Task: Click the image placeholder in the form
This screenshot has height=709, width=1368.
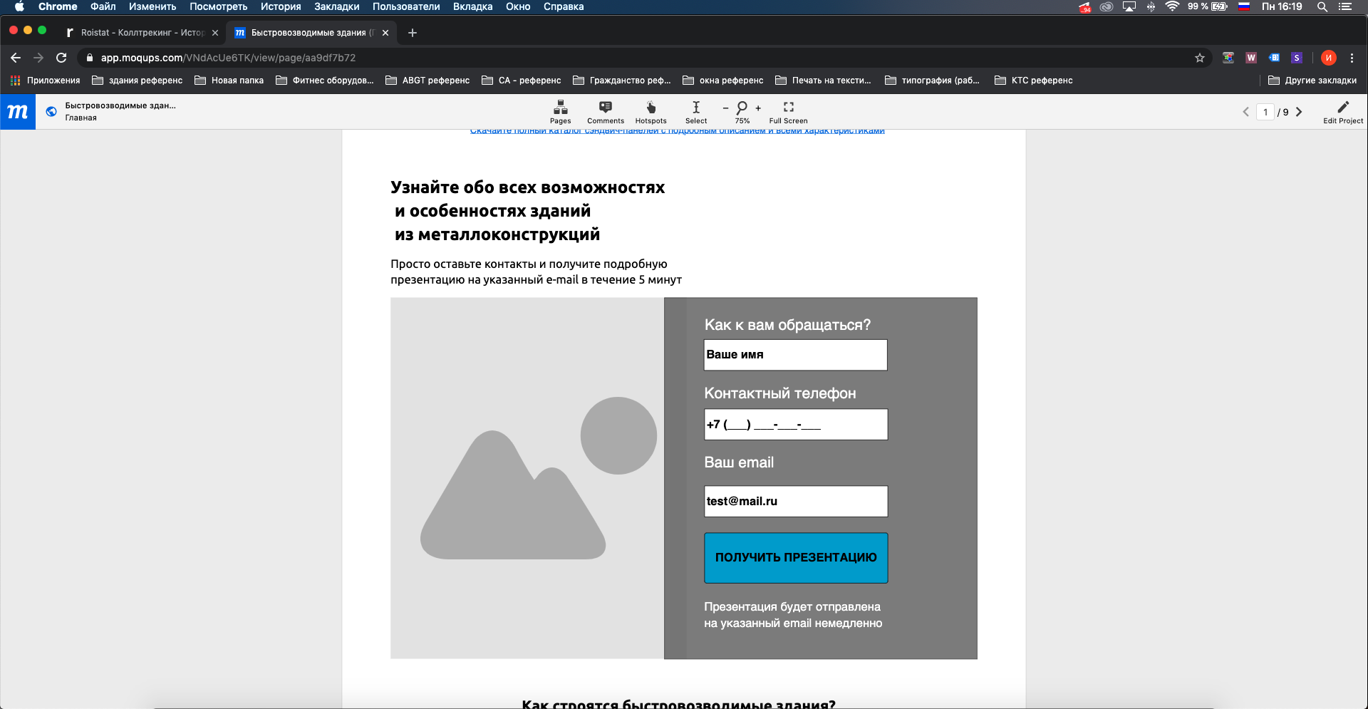Action: (x=527, y=478)
